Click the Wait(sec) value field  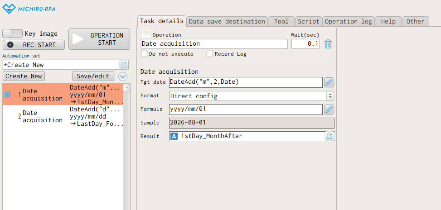305,44
